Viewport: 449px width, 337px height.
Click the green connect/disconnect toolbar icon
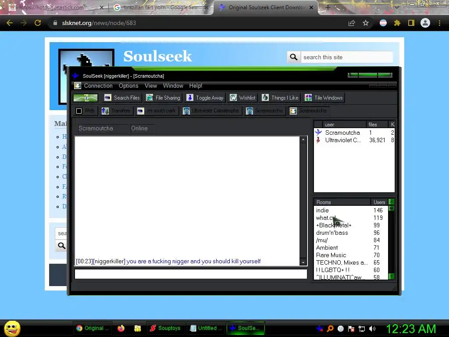click(x=86, y=98)
